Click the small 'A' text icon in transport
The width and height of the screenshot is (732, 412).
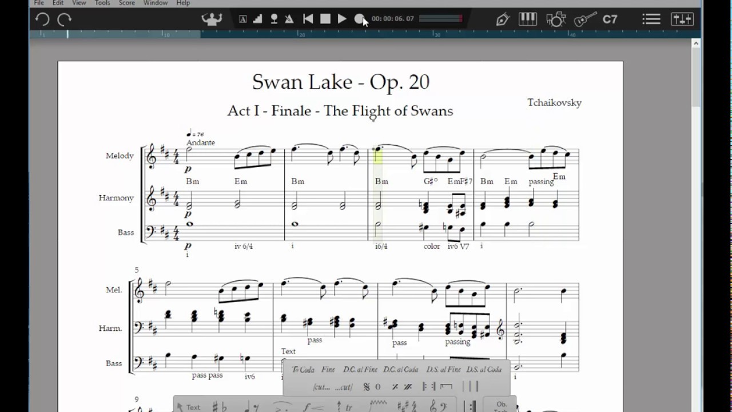pos(242,19)
